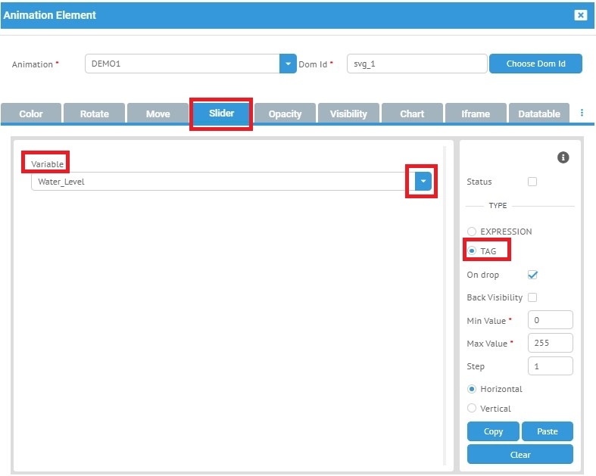The height and width of the screenshot is (476, 596).
Task: Uncheck the On drop checkbox
Action: click(x=532, y=275)
